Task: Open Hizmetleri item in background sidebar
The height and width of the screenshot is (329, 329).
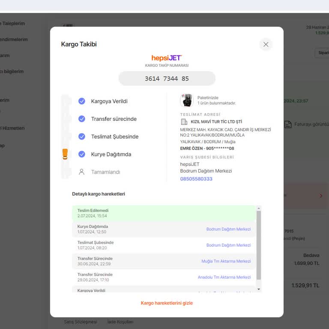Action: (x=12, y=128)
